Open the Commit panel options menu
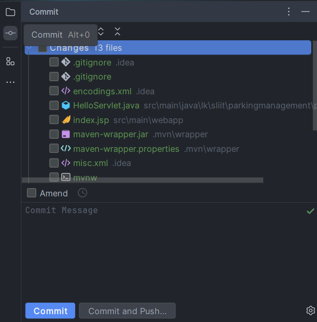 pyautogui.click(x=289, y=12)
